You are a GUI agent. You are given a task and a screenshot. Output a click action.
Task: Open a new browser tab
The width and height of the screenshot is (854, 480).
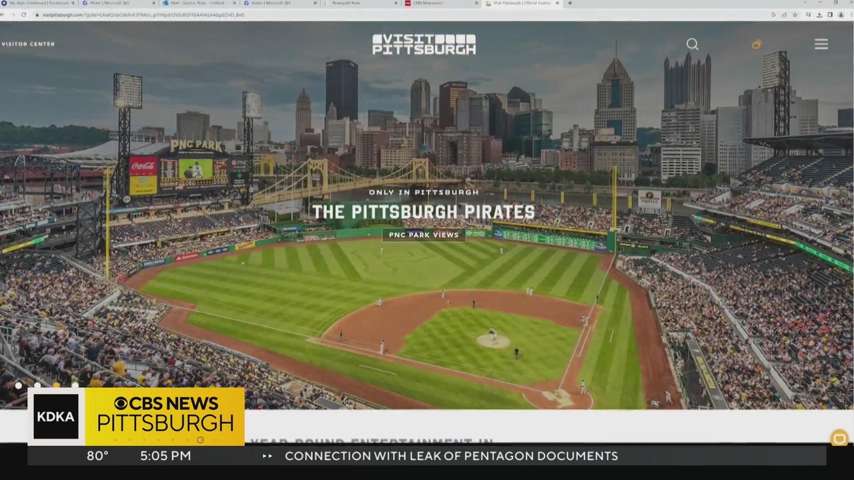(569, 3)
